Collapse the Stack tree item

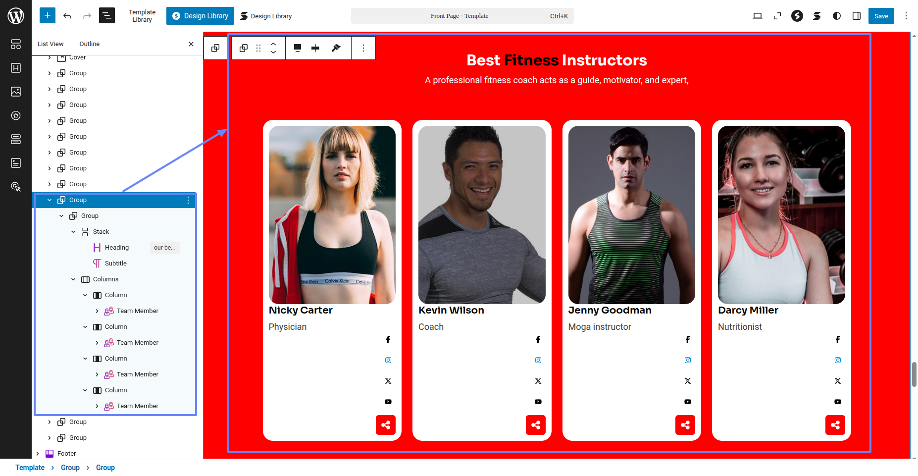73,232
